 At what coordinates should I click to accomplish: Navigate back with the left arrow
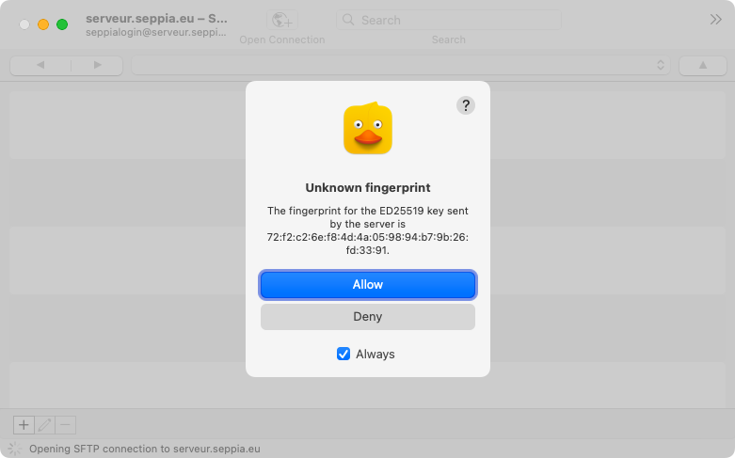[40, 65]
